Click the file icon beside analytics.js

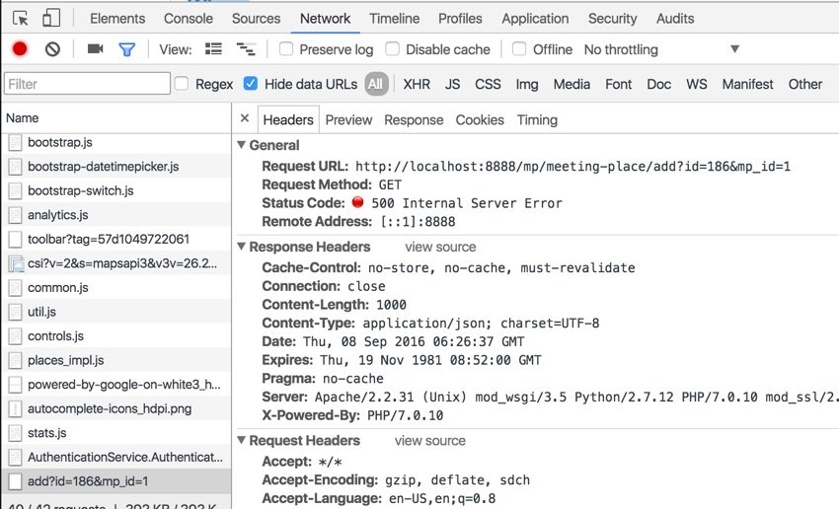pyautogui.click(x=15, y=215)
